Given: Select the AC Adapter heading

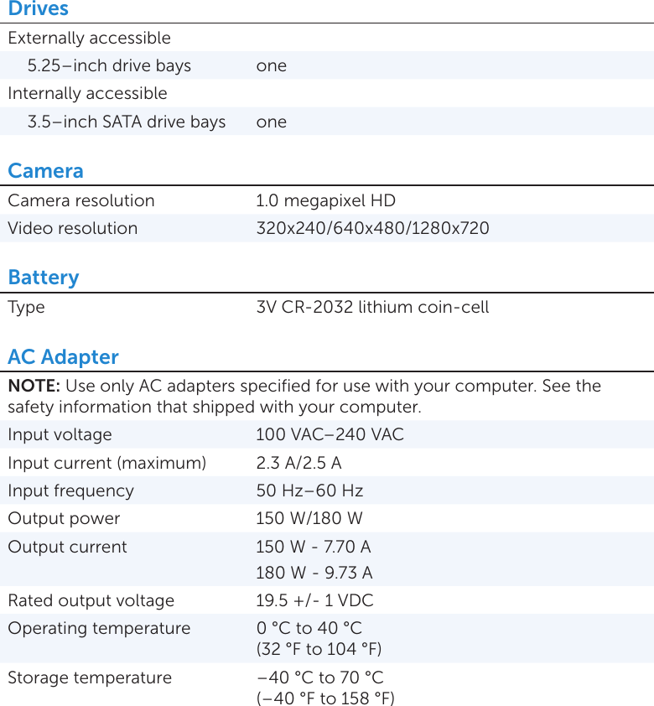Looking at the screenshot, I should (63, 357).
